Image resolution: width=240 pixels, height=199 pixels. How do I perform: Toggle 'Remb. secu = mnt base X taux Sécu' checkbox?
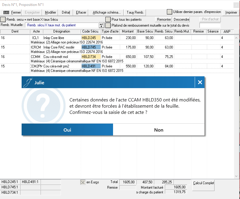(3, 20)
